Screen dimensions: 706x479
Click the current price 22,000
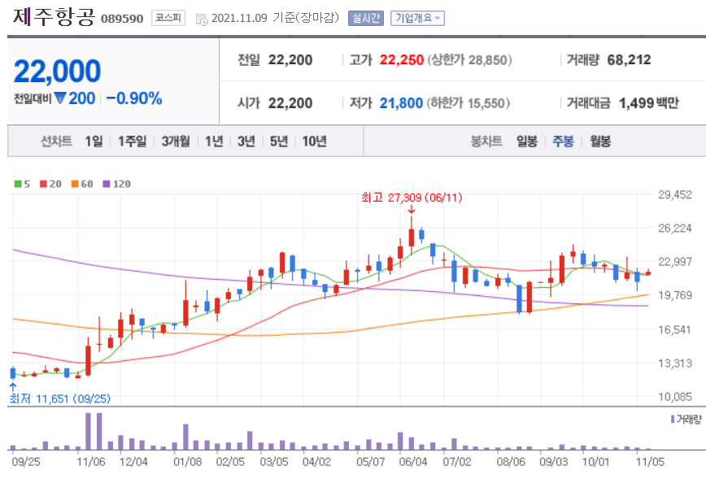pos(57,71)
